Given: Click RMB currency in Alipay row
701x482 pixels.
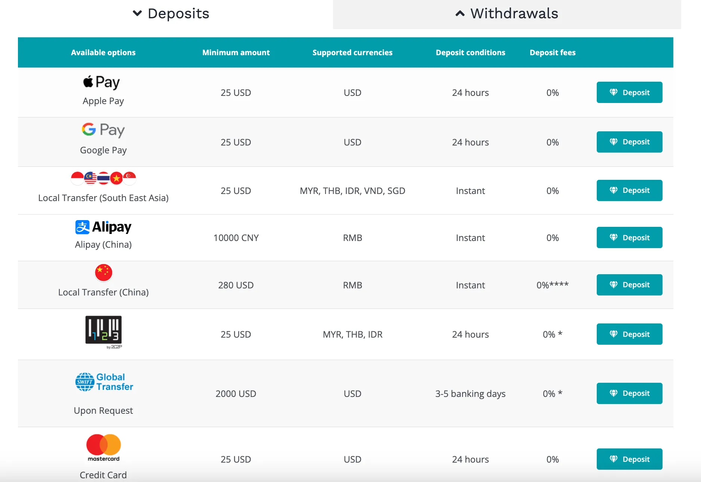Looking at the screenshot, I should 353,238.
